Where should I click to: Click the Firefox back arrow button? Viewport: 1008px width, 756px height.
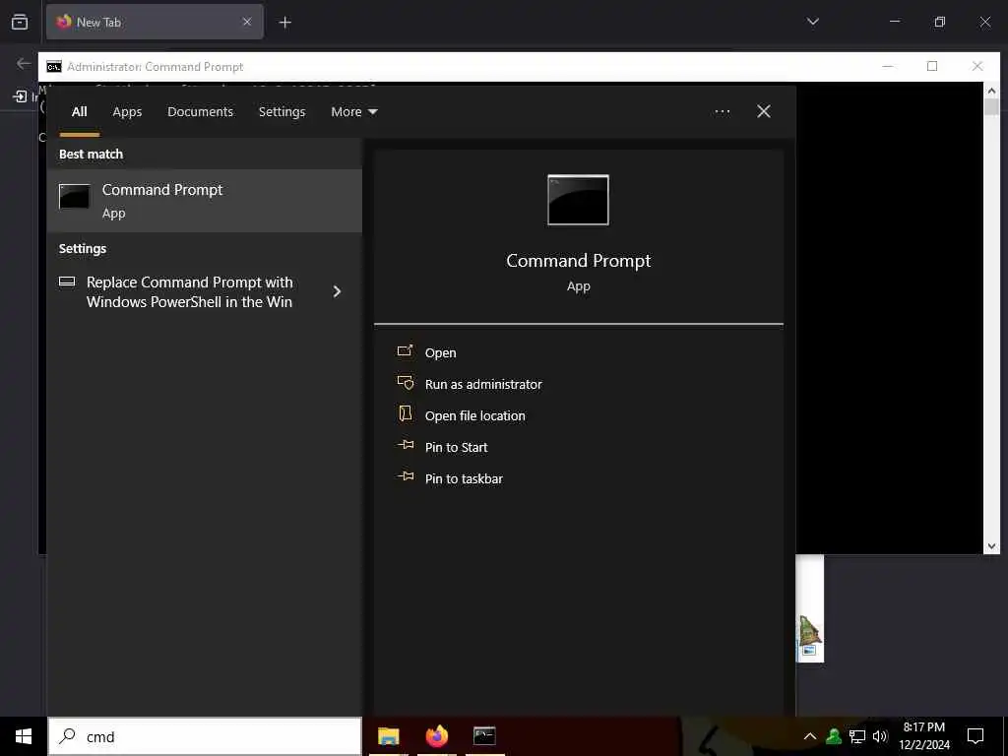pyautogui.click(x=24, y=63)
